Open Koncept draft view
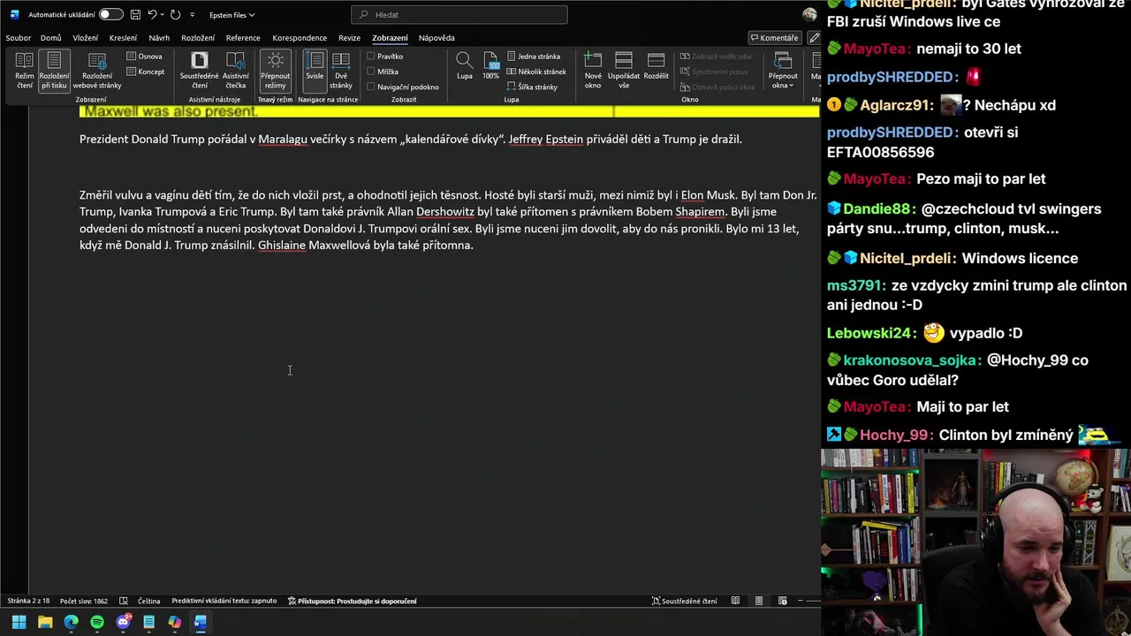Image resolution: width=1131 pixels, height=636 pixels. click(146, 72)
